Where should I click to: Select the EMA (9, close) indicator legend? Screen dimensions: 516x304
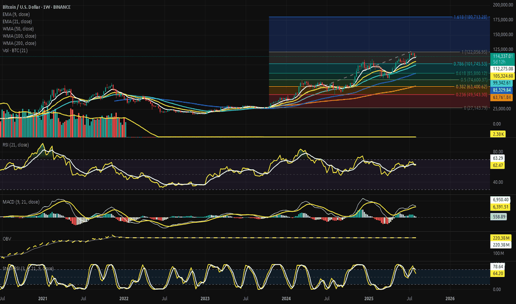tap(16, 14)
